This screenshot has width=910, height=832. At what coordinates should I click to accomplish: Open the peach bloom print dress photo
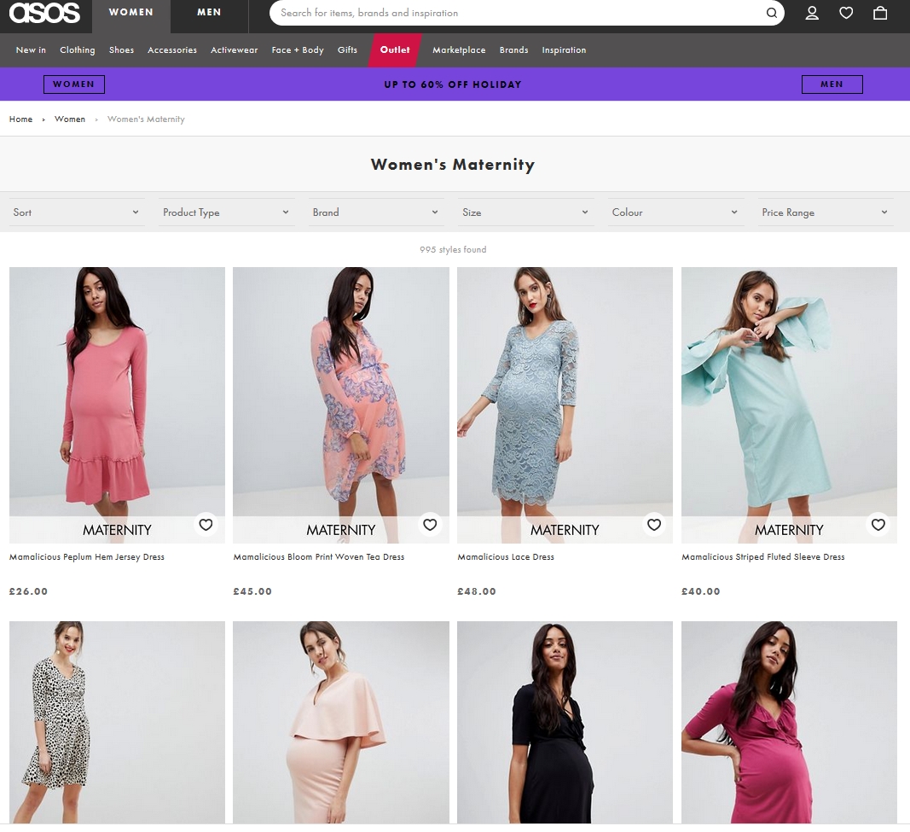(x=341, y=405)
